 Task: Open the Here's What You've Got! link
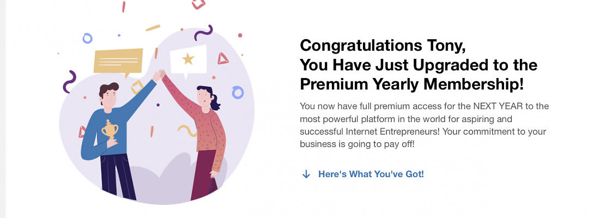(371, 174)
